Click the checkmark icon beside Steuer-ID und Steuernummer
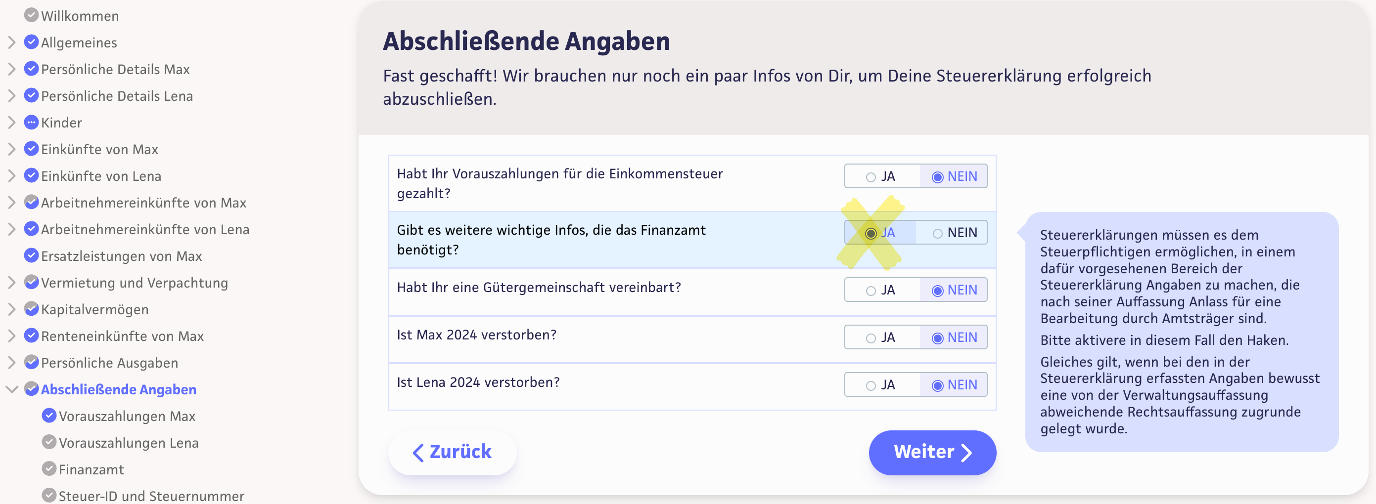This screenshot has height=504, width=1376. [49, 496]
